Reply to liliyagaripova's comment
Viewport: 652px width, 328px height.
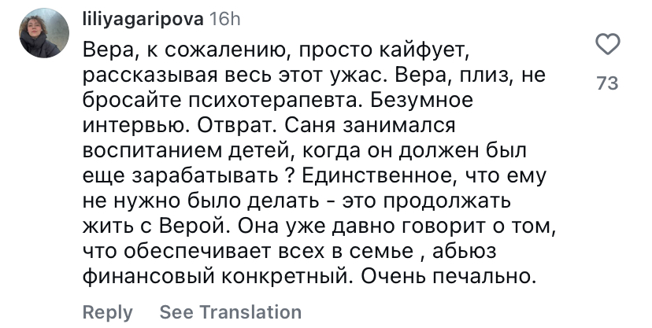108,312
